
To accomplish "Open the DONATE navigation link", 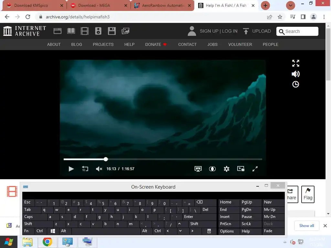I will coord(156,45).
